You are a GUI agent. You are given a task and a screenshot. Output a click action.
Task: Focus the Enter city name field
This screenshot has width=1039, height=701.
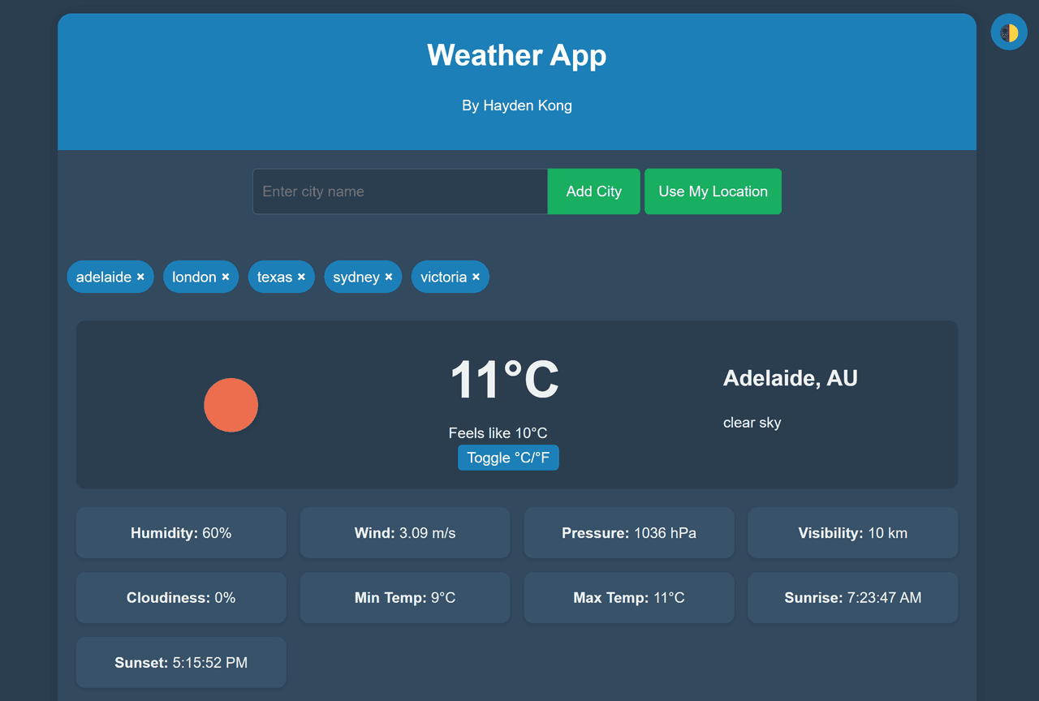400,191
